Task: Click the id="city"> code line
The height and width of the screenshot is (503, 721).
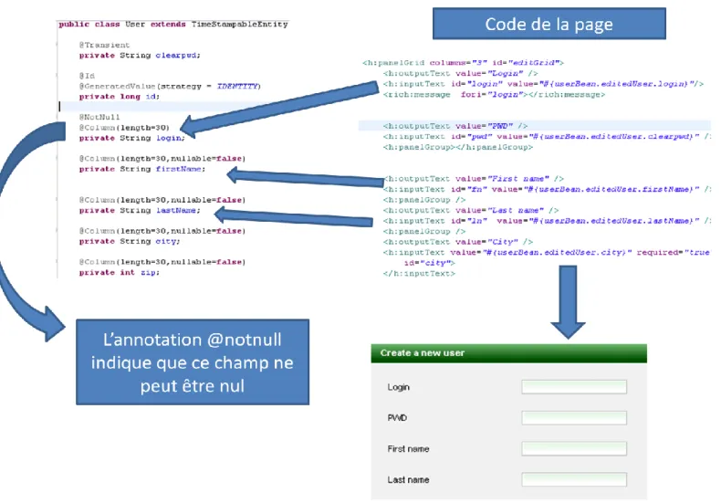Action: pyautogui.click(x=430, y=263)
